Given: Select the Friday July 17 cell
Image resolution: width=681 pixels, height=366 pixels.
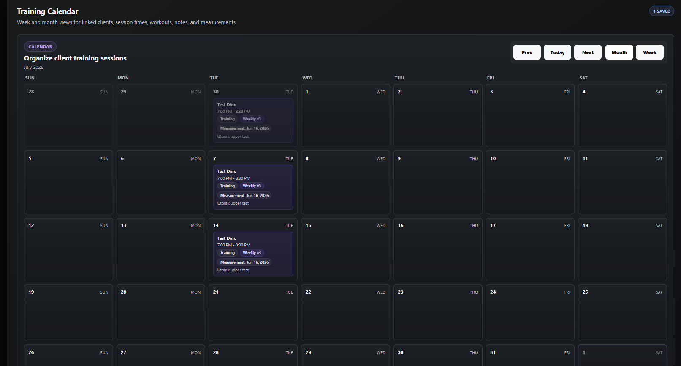Looking at the screenshot, I should click(530, 249).
